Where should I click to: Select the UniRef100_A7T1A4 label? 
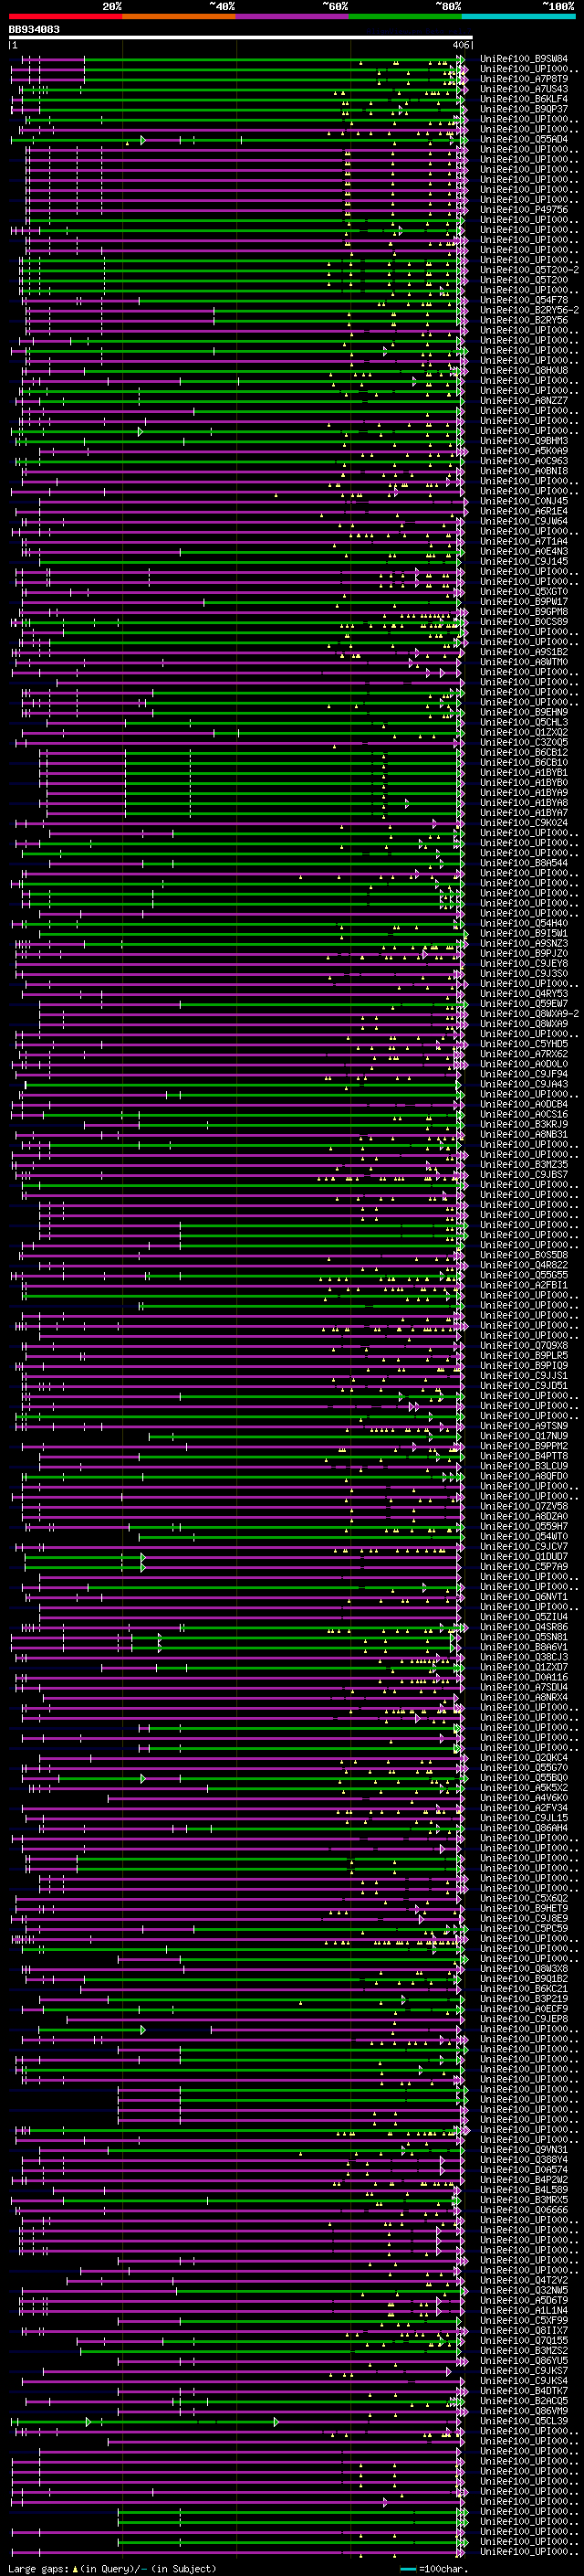pyautogui.click(x=524, y=541)
